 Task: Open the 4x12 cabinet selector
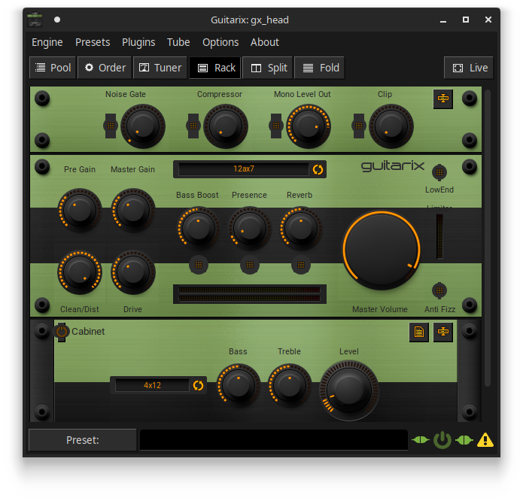[x=152, y=385]
